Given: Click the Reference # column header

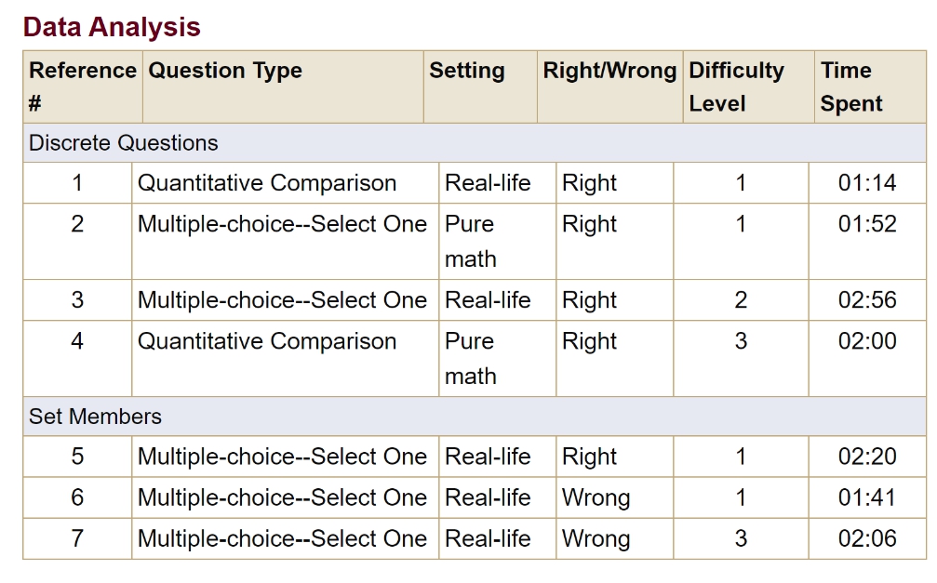Looking at the screenshot, I should (82, 86).
